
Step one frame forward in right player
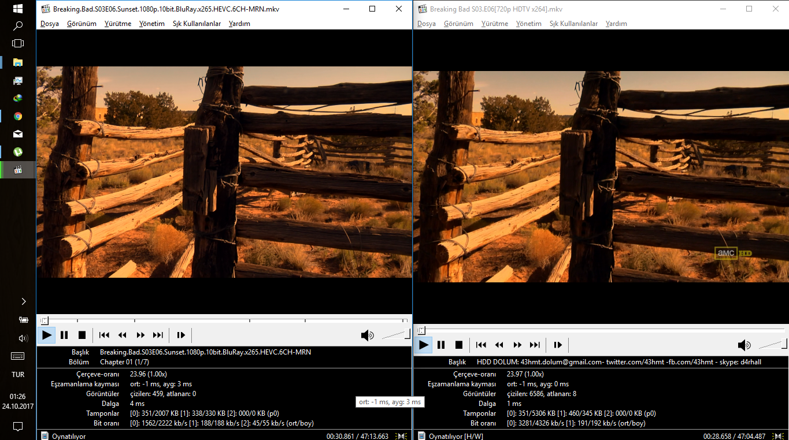point(558,345)
